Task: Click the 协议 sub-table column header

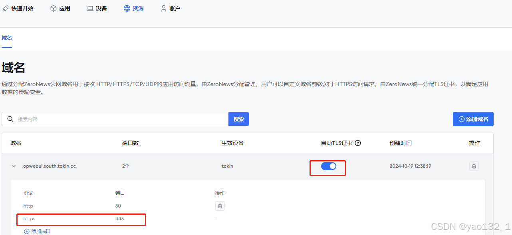Action: click(28, 193)
